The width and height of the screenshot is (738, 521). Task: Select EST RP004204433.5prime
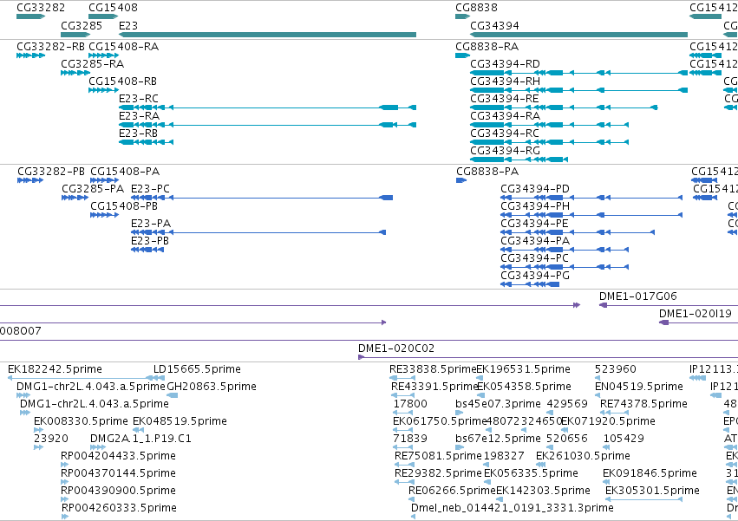[x=119, y=456]
